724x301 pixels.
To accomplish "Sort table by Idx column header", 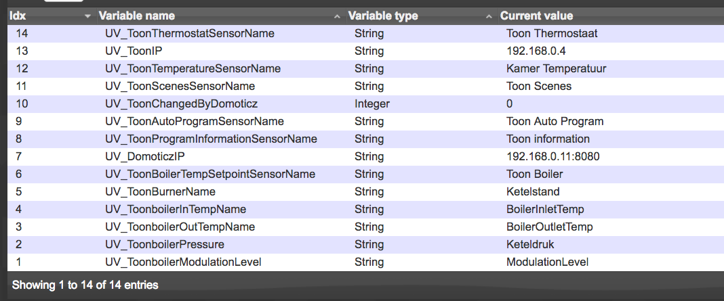I will point(50,16).
